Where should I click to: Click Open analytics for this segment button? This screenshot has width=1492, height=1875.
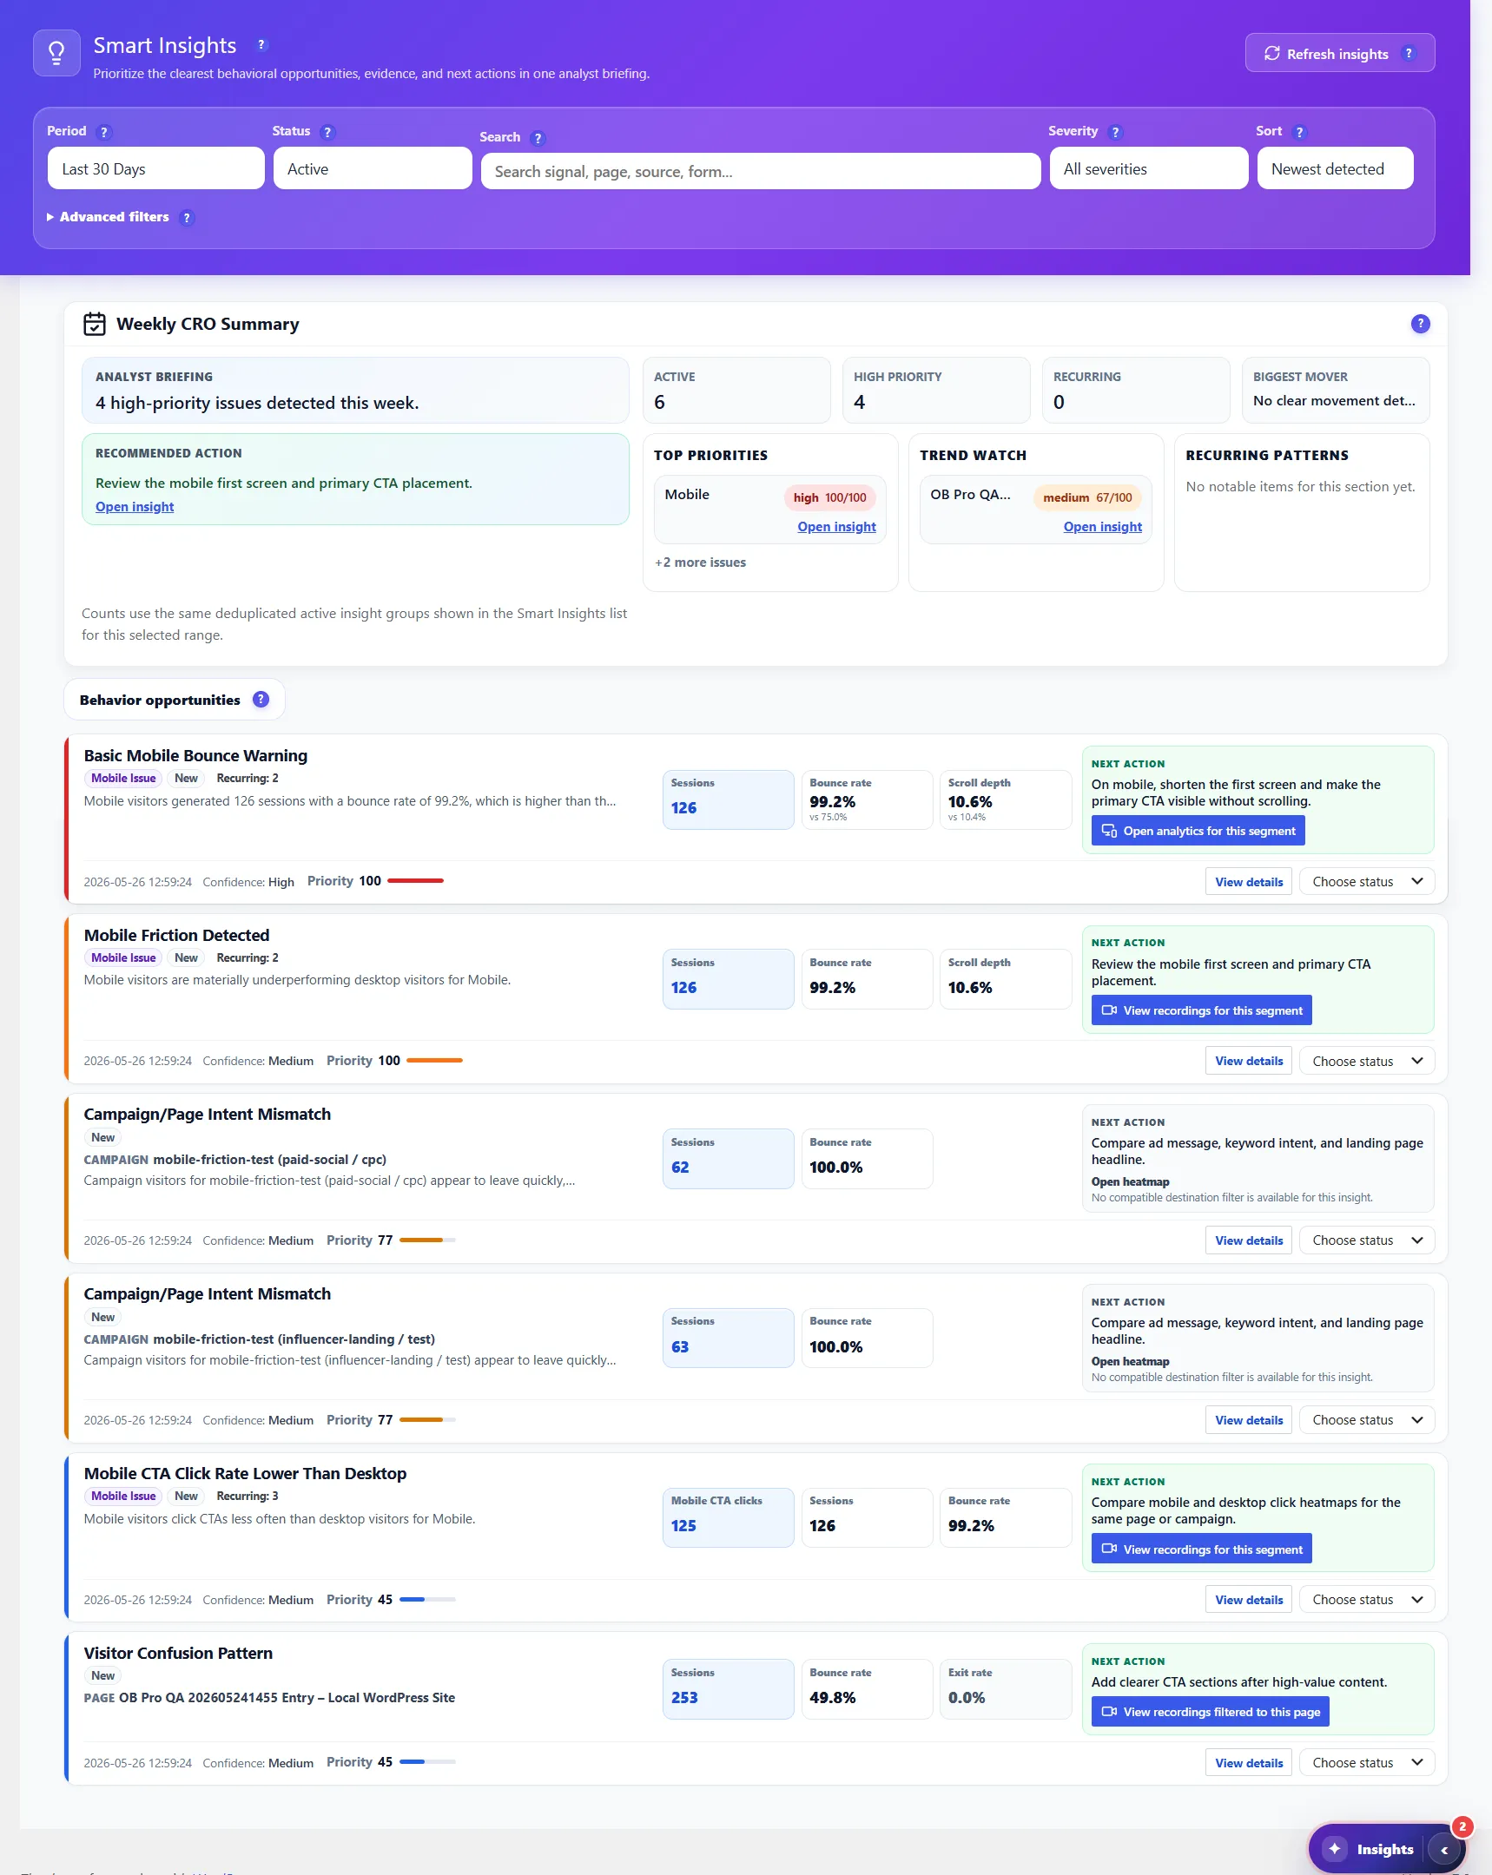pyautogui.click(x=1198, y=831)
